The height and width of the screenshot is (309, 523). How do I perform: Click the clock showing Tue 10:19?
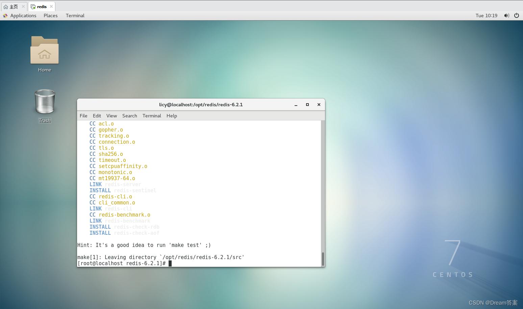pos(487,16)
